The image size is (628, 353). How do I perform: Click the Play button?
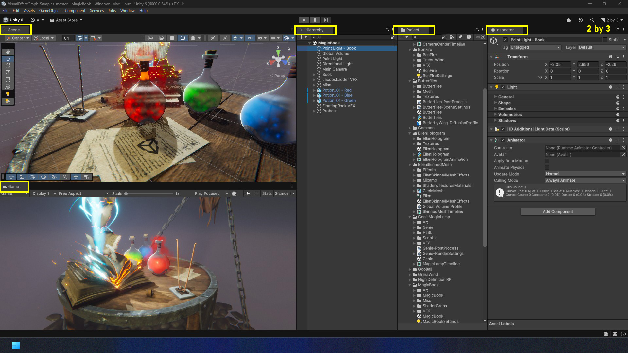coord(304,20)
